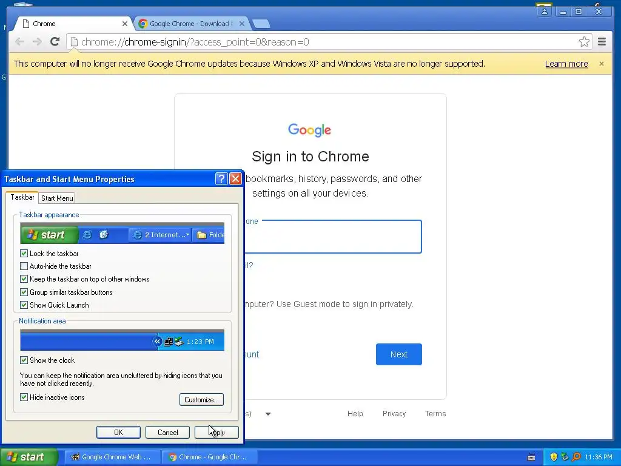Select the Taskbar tab in Properties dialog
The height and width of the screenshot is (466, 621).
click(x=22, y=197)
